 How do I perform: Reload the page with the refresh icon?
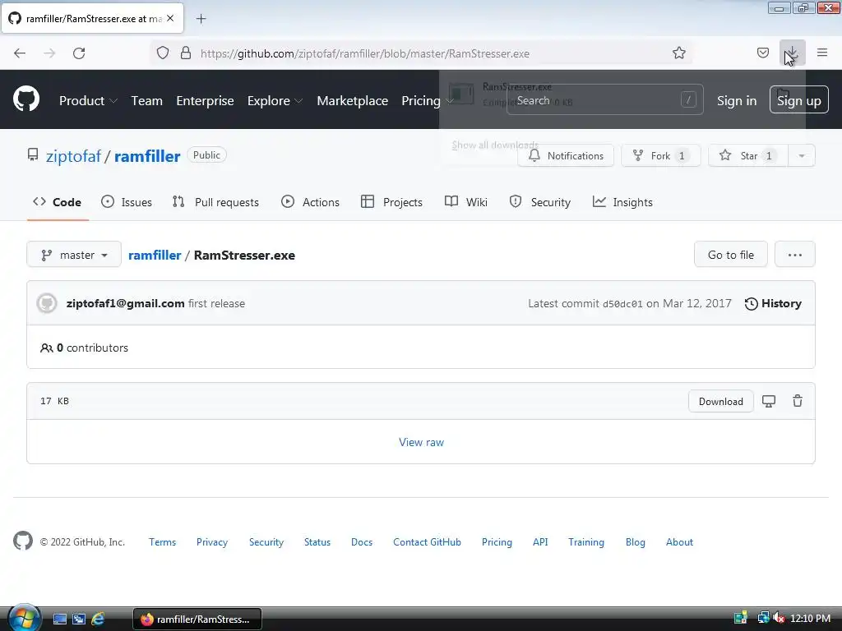79,53
